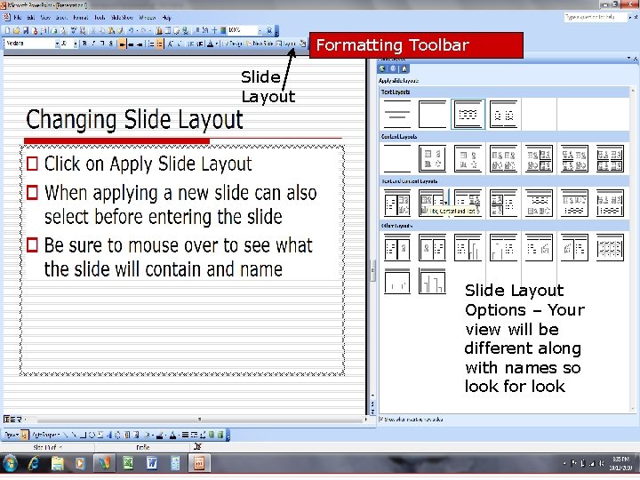
Task: Open the Draw menu on Drawing toolbar
Action: coord(12,435)
